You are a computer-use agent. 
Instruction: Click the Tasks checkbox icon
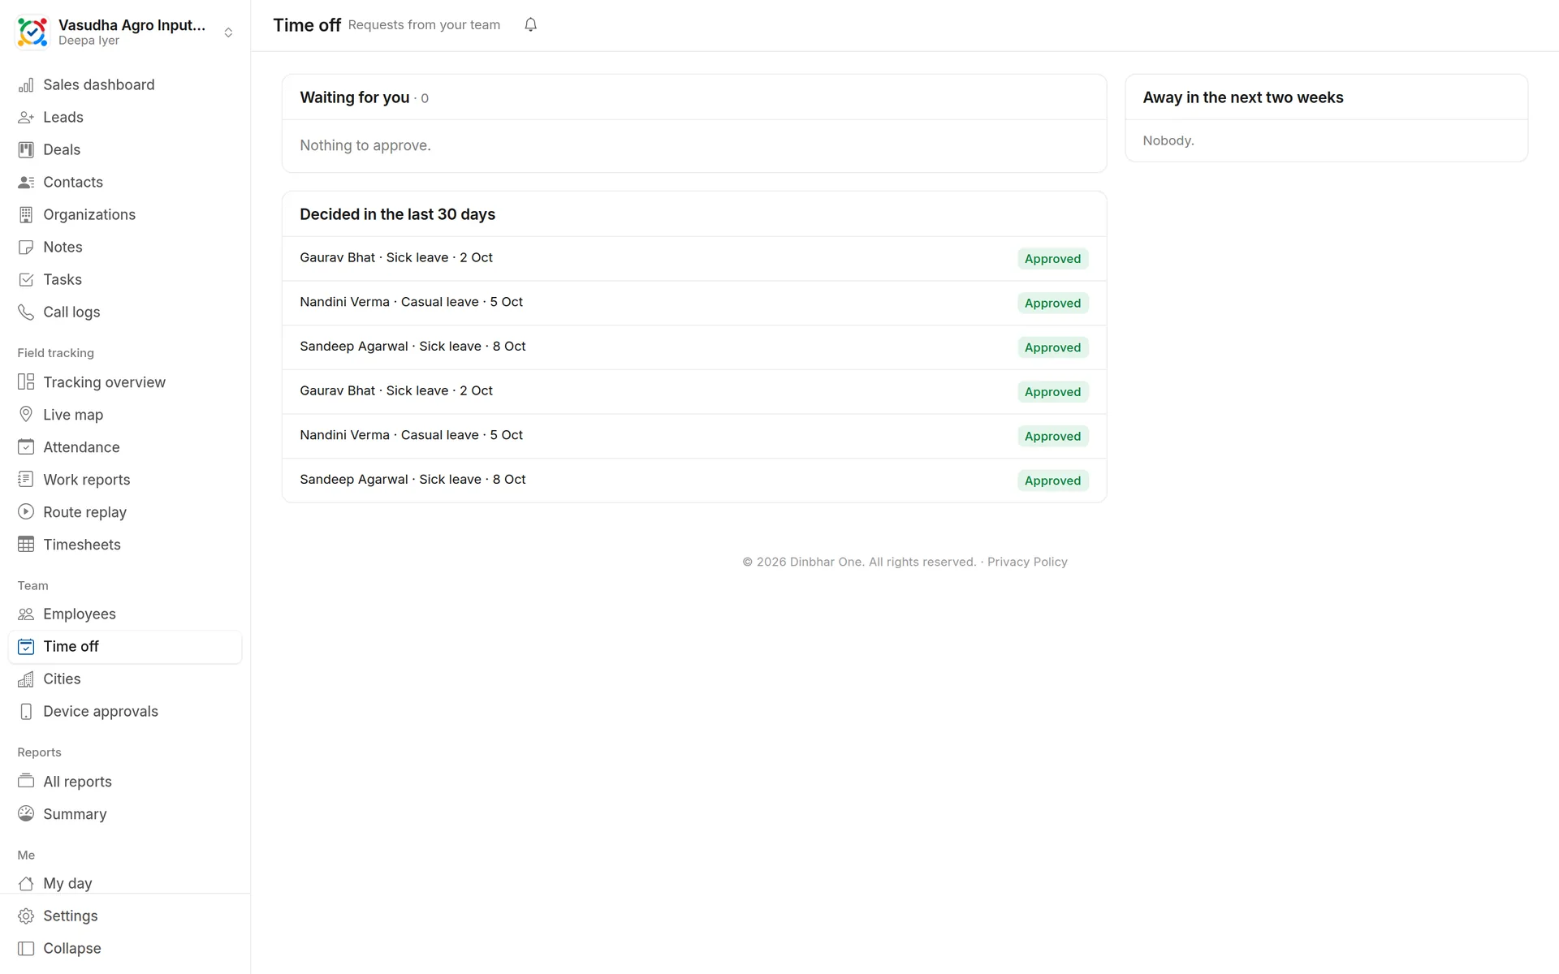coord(26,280)
